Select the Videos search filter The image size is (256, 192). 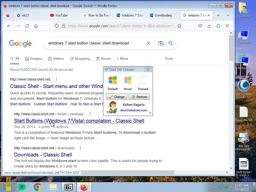pyautogui.click(x=56, y=58)
